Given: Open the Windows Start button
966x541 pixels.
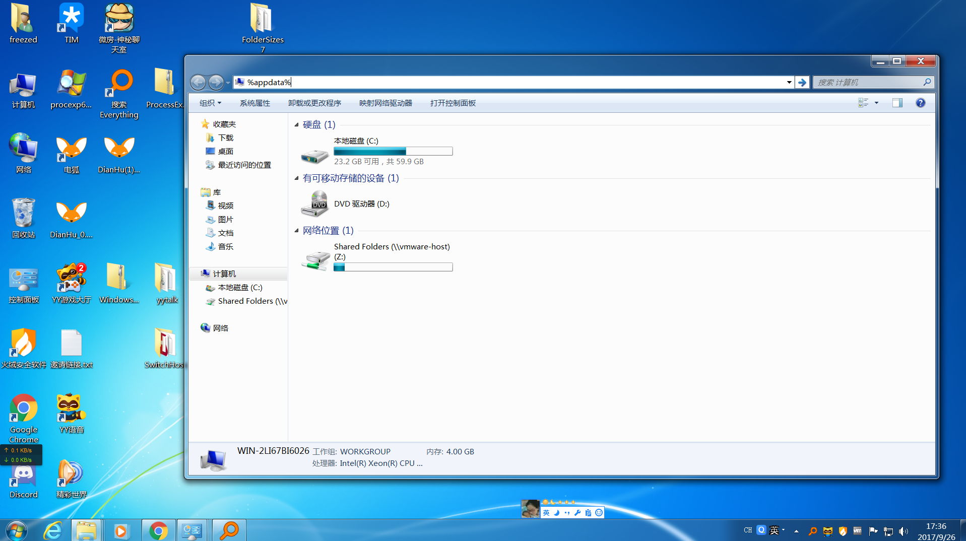Looking at the screenshot, I should [x=17, y=530].
